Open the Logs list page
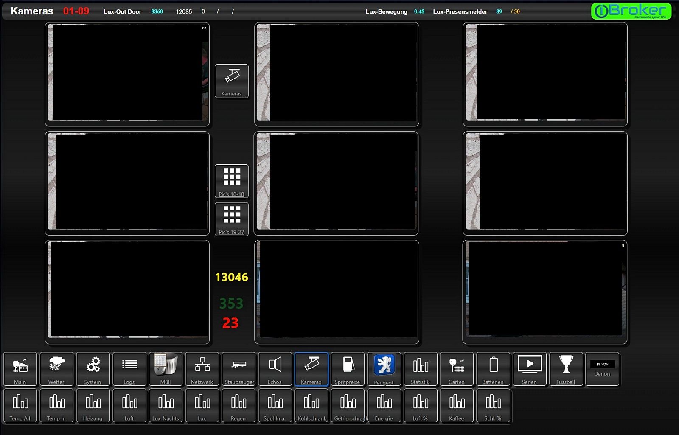 pos(129,369)
